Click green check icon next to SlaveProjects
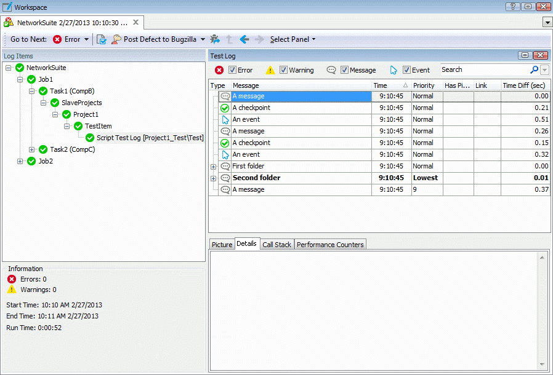This screenshot has width=553, height=375. pos(55,103)
